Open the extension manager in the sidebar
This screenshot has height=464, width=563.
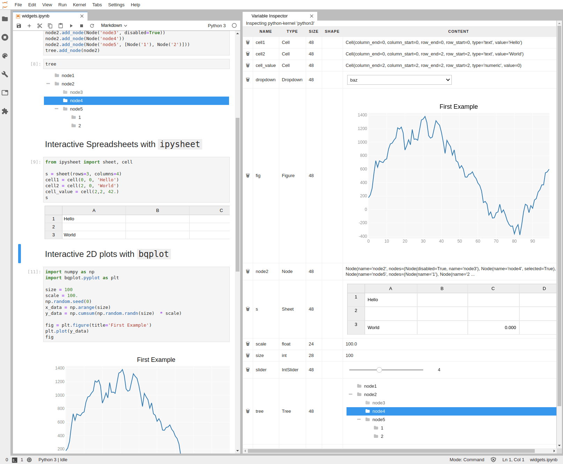(5, 111)
